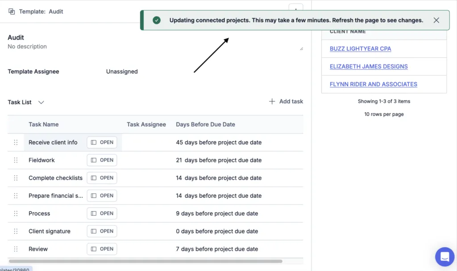The image size is (457, 271).
Task: Click the horizontal scrollbar under the task table
Action: click(x=145, y=261)
